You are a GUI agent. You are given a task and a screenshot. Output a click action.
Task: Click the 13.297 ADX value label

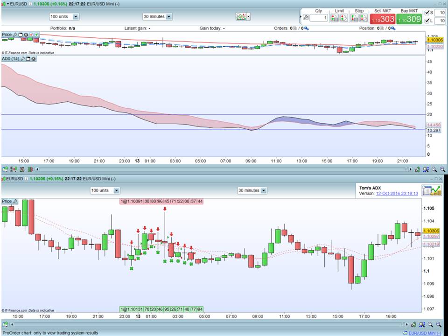coord(434,130)
